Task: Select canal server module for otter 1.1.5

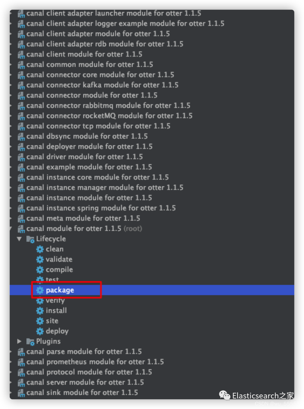Action: (152, 382)
